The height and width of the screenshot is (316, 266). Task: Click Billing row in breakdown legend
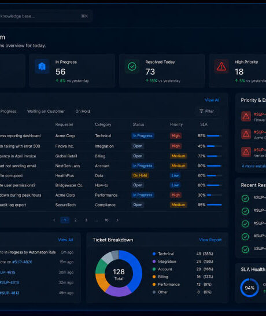(x=183, y=277)
